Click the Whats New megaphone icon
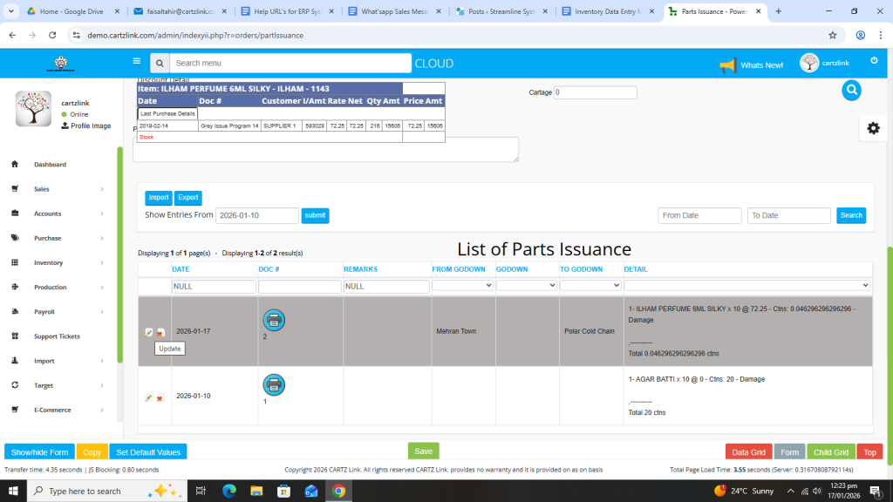Viewport: 893px width, 502px height. [x=727, y=65]
